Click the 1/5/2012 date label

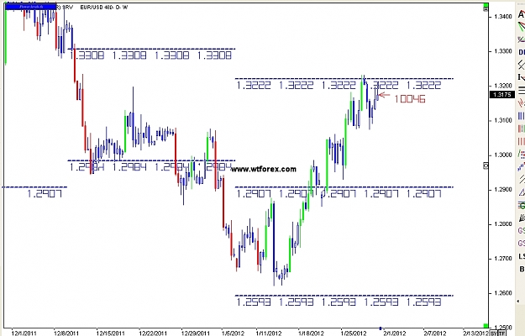pyautogui.click(x=233, y=333)
